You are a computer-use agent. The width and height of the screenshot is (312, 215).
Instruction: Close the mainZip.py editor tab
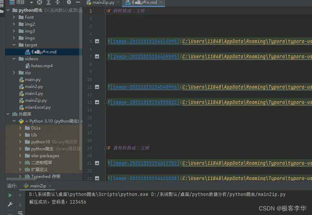118,2
